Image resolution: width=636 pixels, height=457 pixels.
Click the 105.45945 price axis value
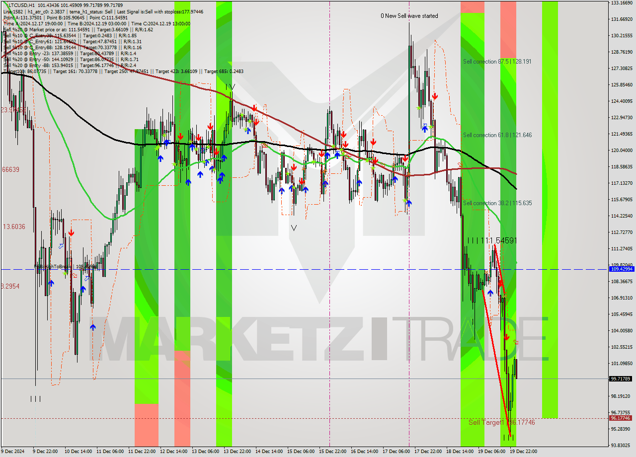[622, 314]
